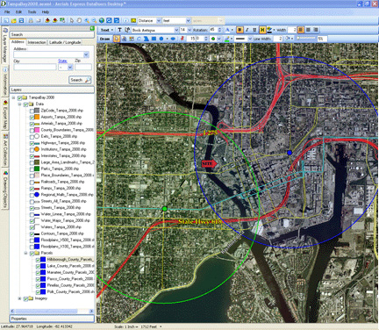Click the green add icon above Search panel
This screenshot has width=379, height=330.
(92, 28)
